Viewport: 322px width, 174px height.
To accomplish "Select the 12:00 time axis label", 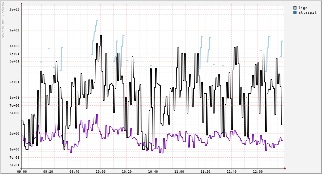I will tap(258, 171).
